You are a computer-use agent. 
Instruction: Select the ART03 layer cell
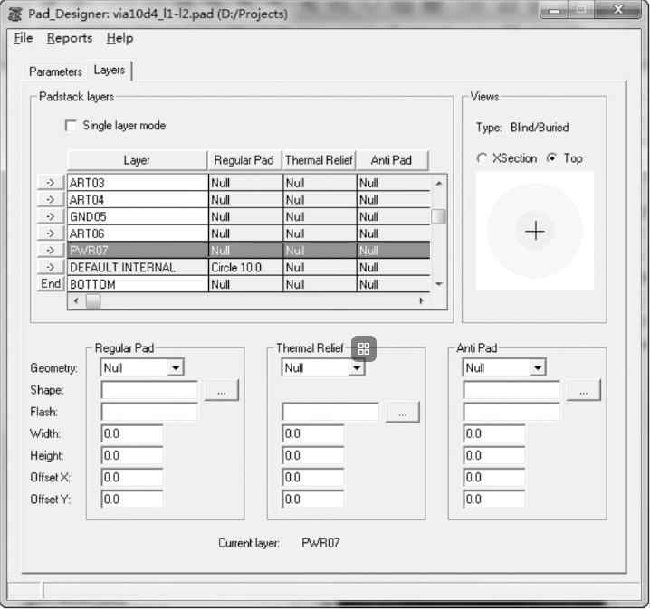click(x=138, y=183)
